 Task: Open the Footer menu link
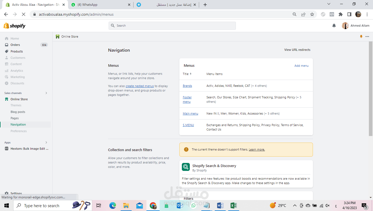pos(187,99)
